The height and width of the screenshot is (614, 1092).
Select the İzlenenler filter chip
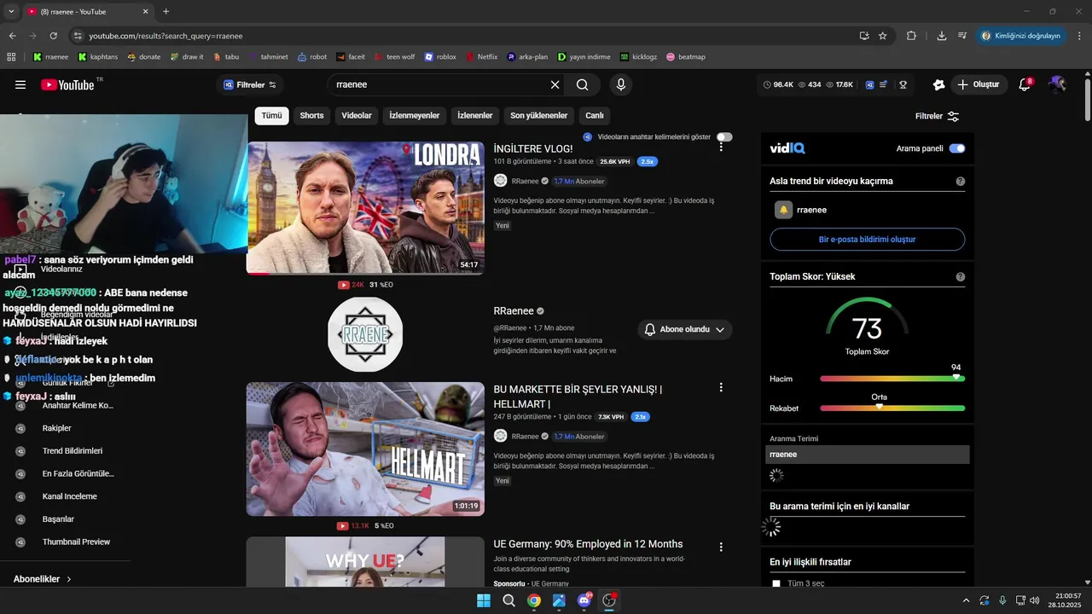(475, 116)
